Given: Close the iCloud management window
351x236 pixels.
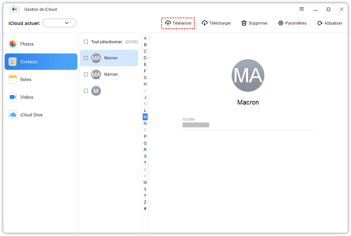Looking at the screenshot, I should (341, 9).
